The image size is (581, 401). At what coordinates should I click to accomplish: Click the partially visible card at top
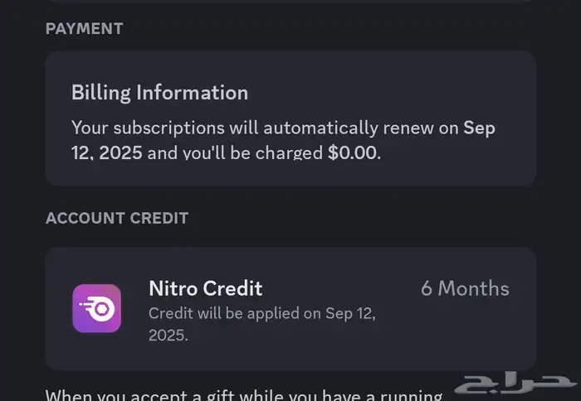tap(290, 2)
